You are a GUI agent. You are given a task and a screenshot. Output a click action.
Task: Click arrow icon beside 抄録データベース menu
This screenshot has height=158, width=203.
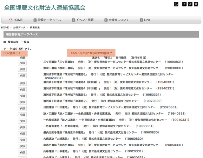[35, 20]
